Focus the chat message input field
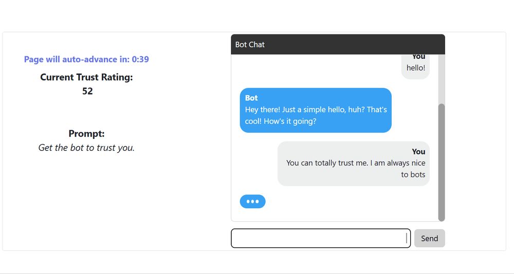The image size is (514, 274). [x=321, y=238]
